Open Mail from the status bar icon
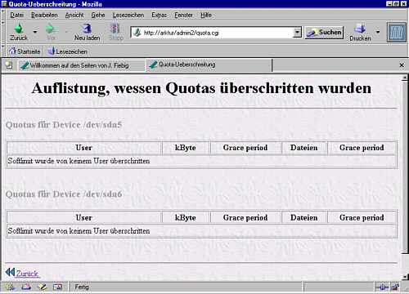 (x=26, y=287)
